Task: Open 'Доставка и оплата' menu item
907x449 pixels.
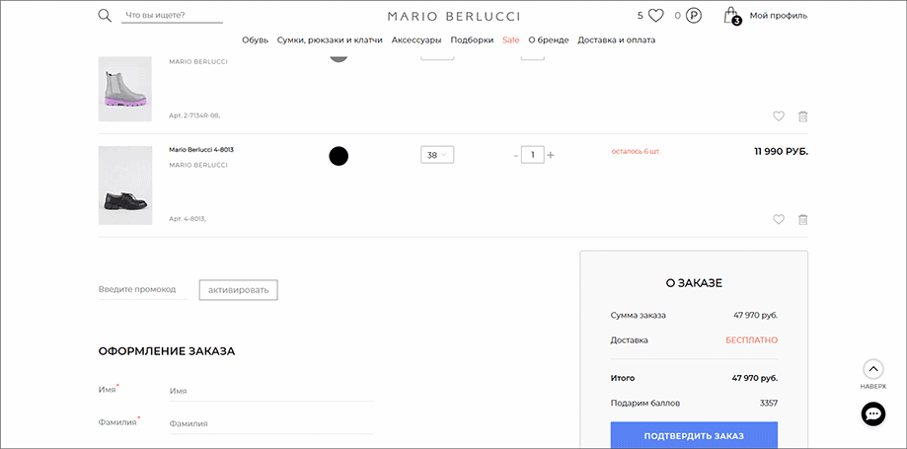Action: pyautogui.click(x=617, y=39)
